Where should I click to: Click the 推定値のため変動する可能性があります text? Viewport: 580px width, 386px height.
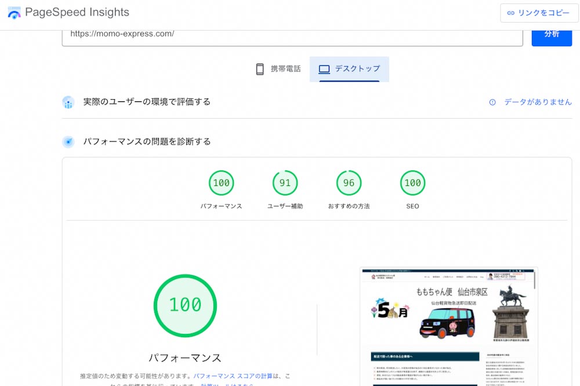click(x=135, y=376)
